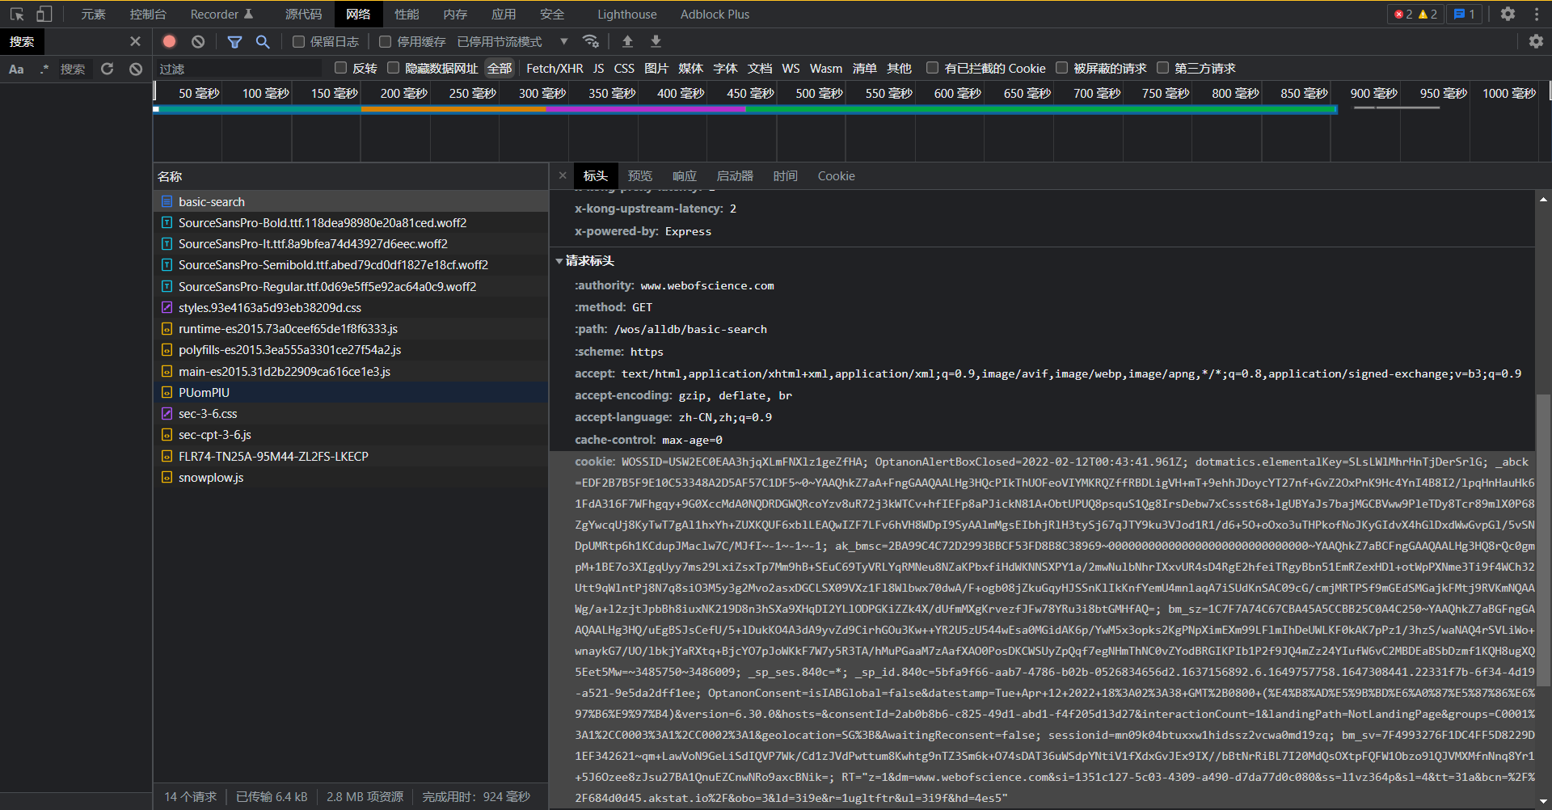Filter requests by Wasm type
Image resolution: width=1552 pixels, height=810 pixels.
825,69
